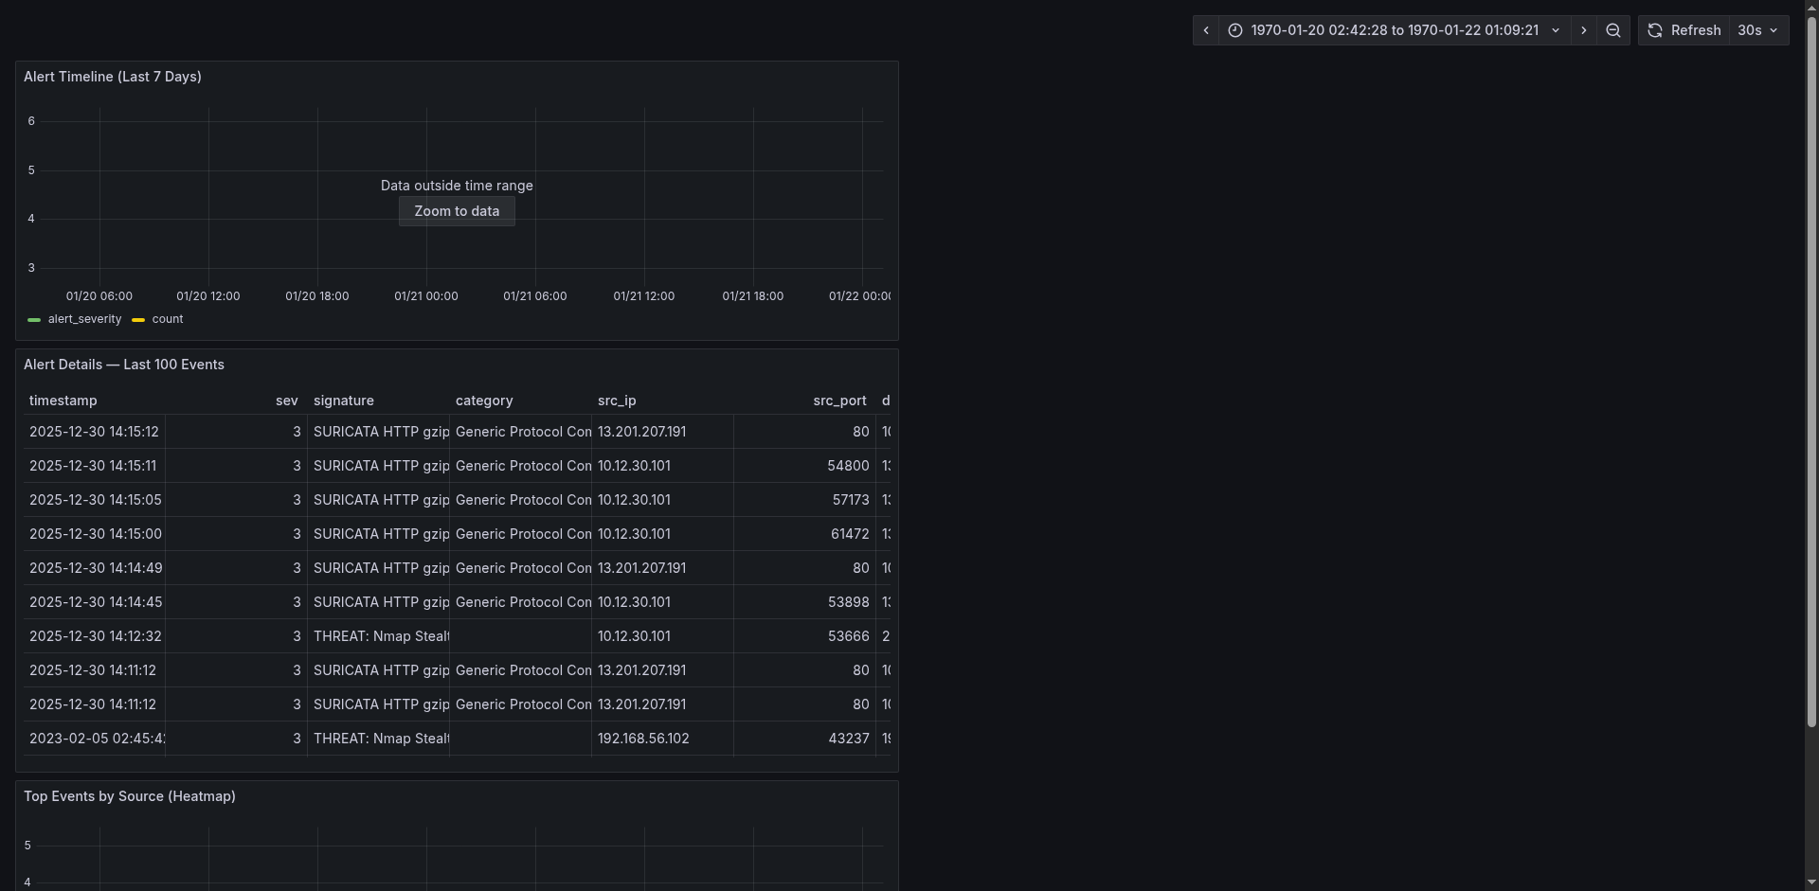The height and width of the screenshot is (891, 1819).
Task: Shift time range backward with left arrow
Action: tap(1206, 30)
